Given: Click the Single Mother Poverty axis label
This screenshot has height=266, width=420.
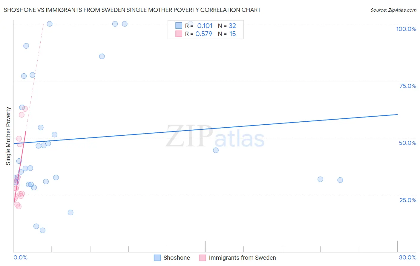Looking at the screenshot, I should coord(8,136).
